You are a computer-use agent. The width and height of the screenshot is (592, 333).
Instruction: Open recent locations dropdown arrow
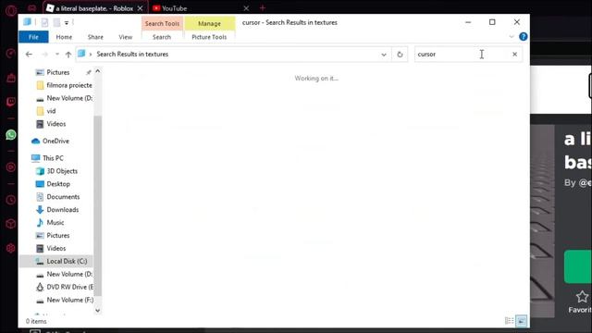click(x=57, y=55)
